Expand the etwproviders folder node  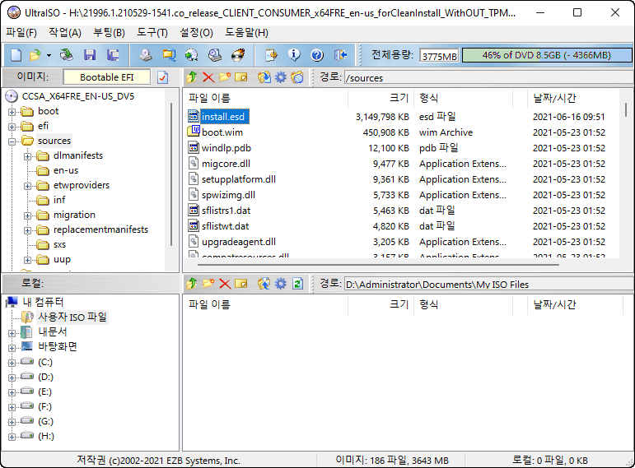click(27, 186)
